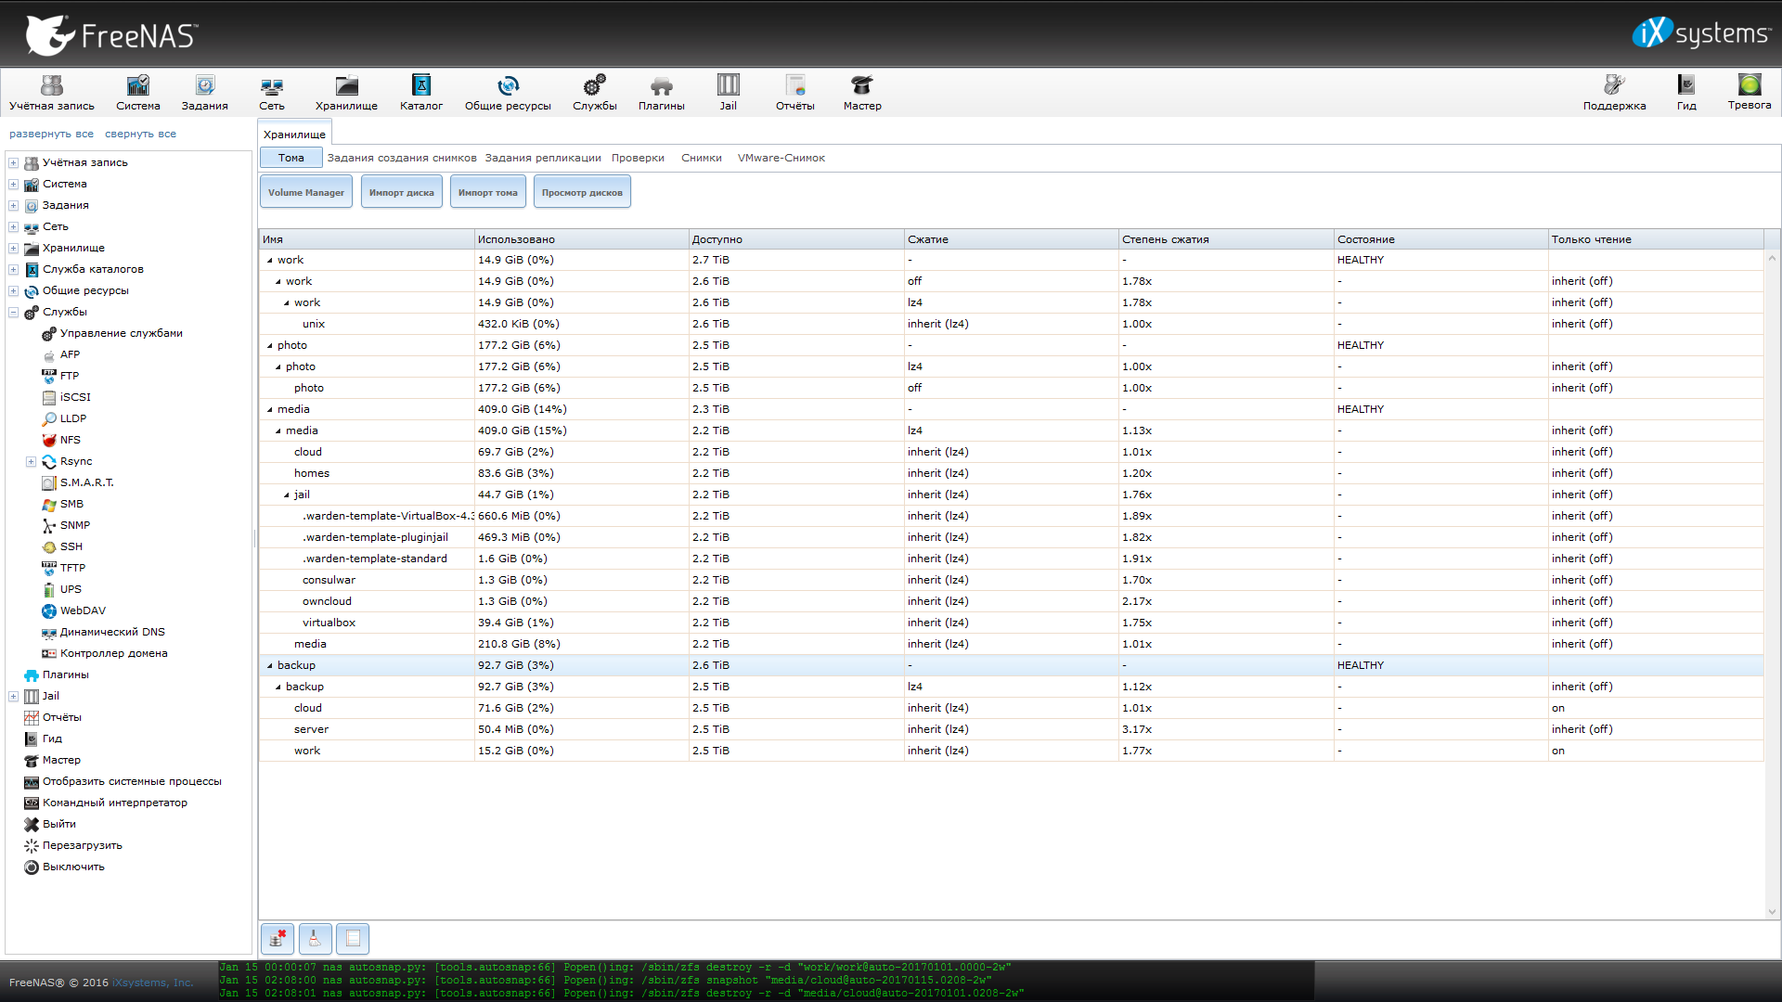
Task: Select the virtualbox dataset row
Action: 1011,623
